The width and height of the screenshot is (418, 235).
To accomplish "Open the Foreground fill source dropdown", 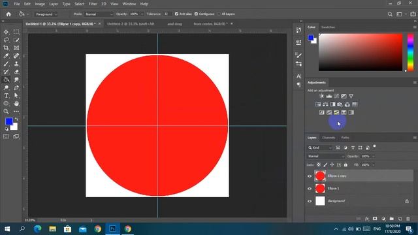I will [x=46, y=14].
